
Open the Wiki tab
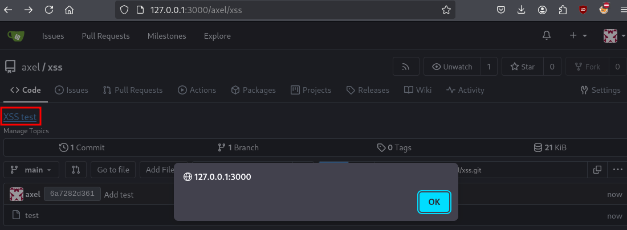[x=418, y=90]
